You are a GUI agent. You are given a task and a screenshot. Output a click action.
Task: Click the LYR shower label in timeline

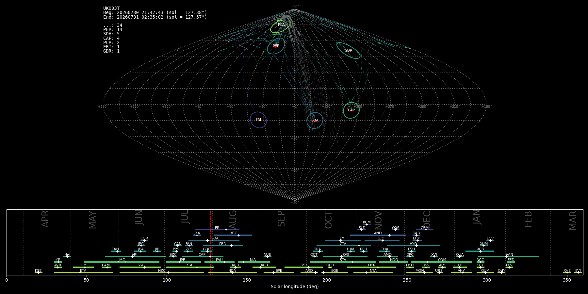(x=57, y=260)
